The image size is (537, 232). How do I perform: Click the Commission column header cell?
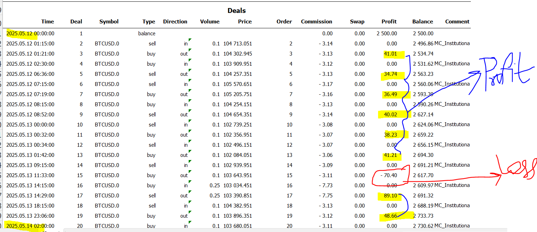(x=316, y=22)
